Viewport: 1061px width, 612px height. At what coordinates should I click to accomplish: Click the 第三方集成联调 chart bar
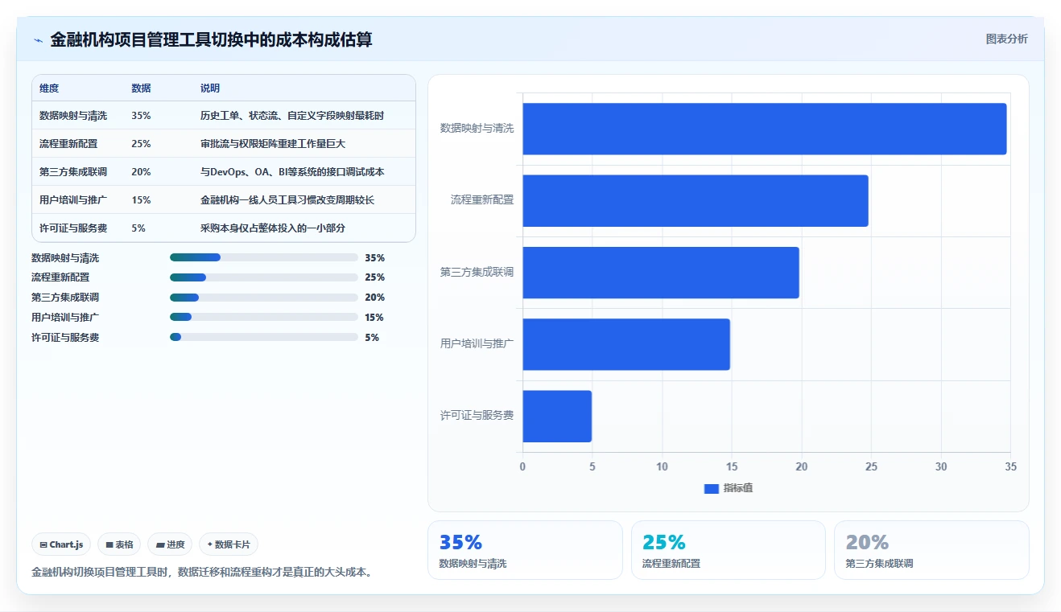click(661, 273)
